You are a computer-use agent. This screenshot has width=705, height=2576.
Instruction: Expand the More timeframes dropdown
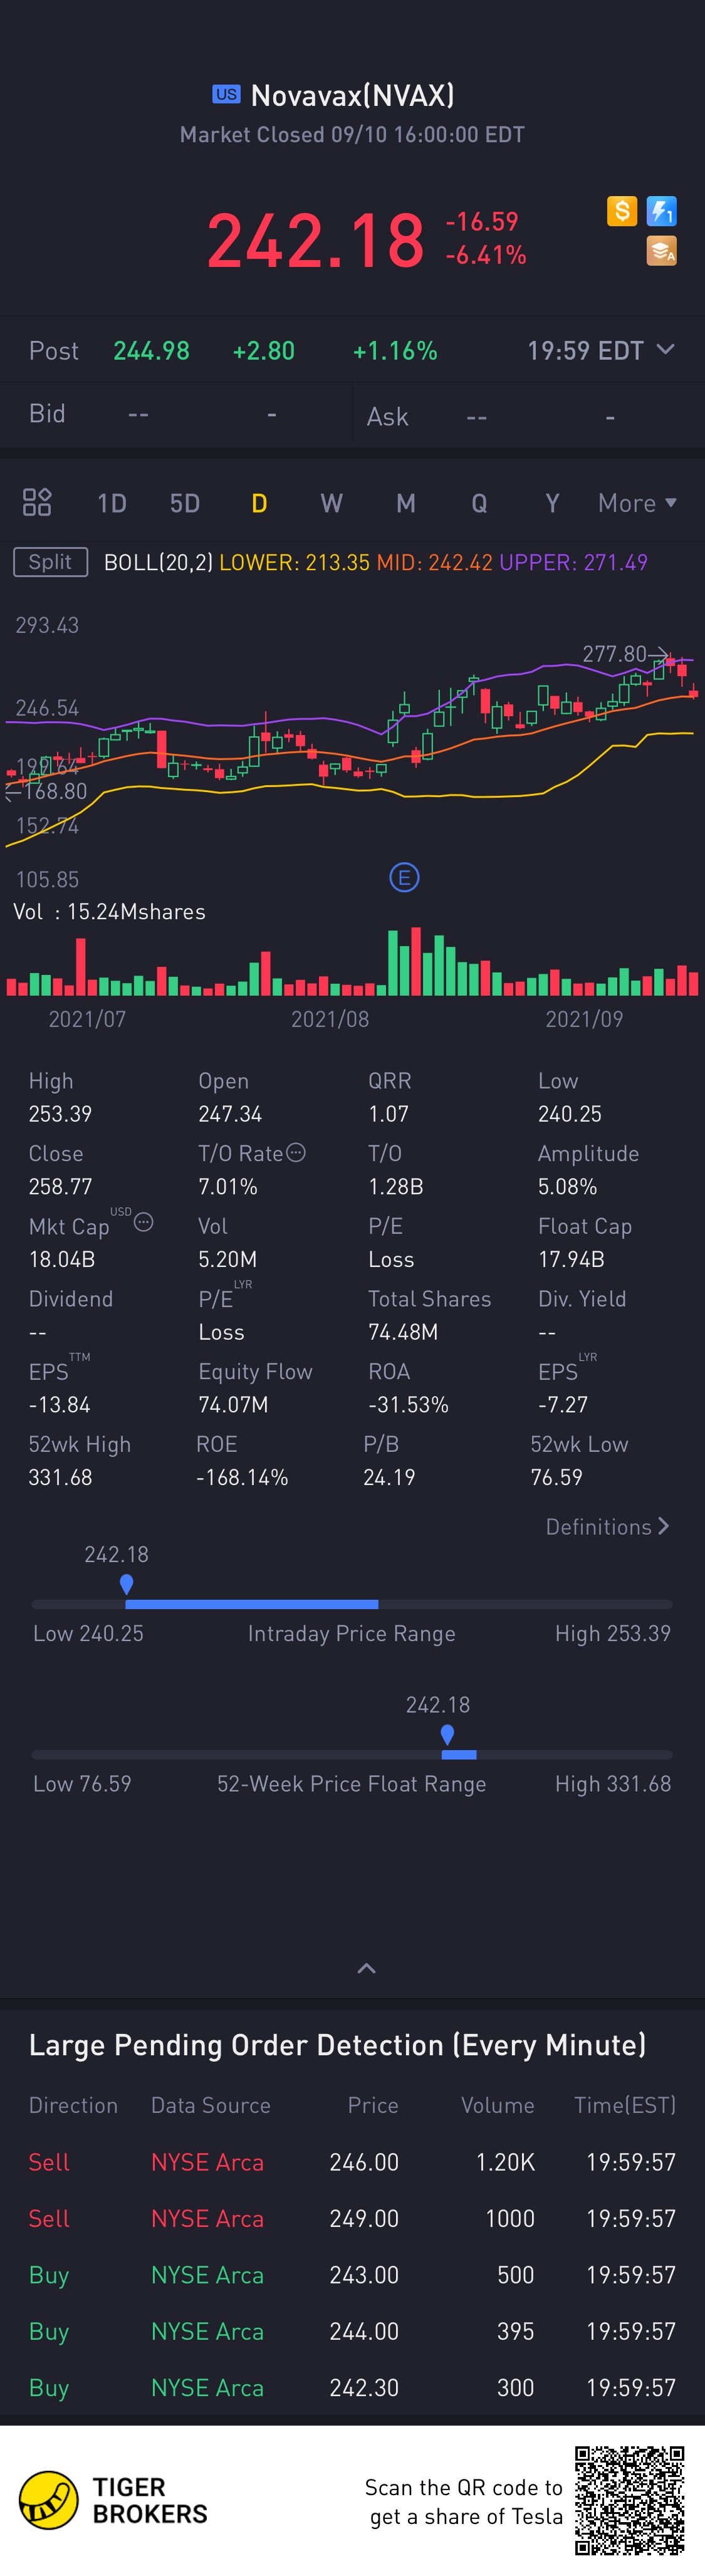coord(637,503)
